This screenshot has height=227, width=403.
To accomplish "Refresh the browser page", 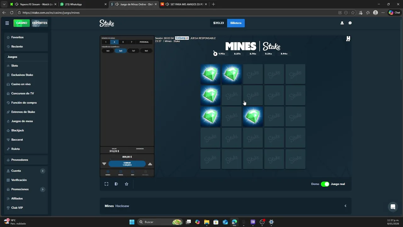I will coord(12,13).
